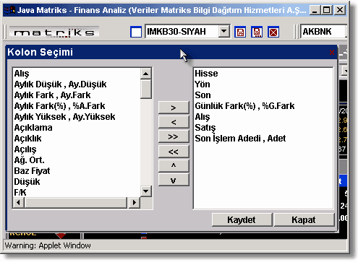Minimize the Java Matriks window
The width and height of the screenshot is (358, 262).
tap(314, 10)
